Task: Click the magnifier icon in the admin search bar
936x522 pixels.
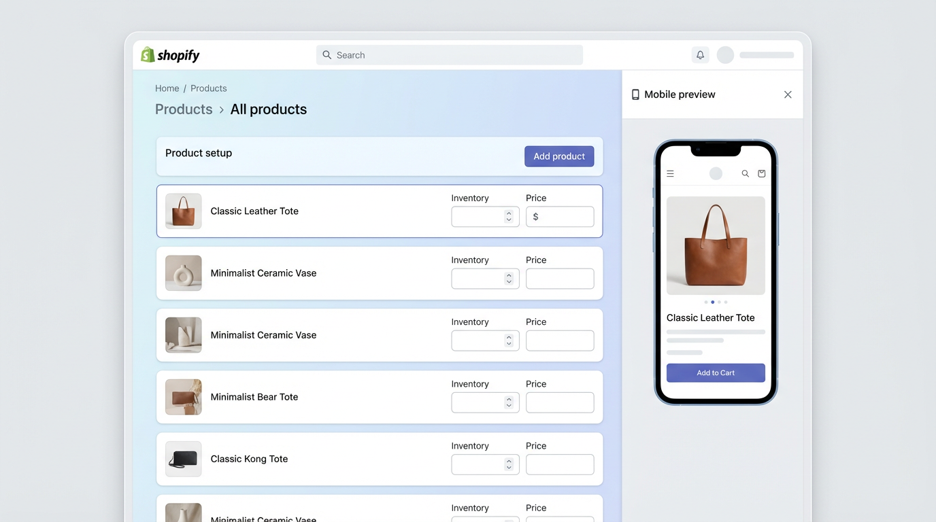Action: pyautogui.click(x=327, y=54)
